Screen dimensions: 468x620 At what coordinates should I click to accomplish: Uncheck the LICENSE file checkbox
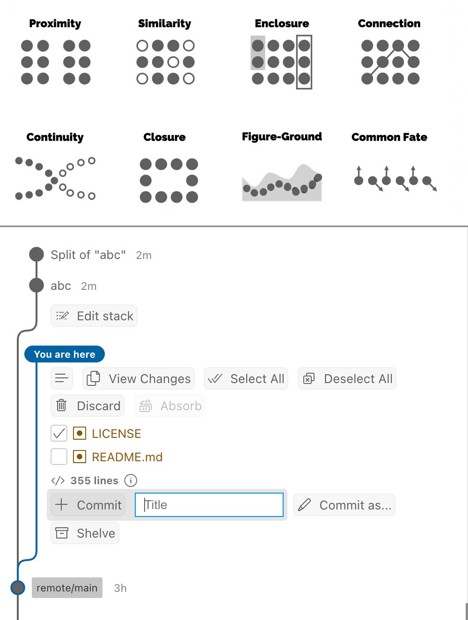click(x=59, y=434)
